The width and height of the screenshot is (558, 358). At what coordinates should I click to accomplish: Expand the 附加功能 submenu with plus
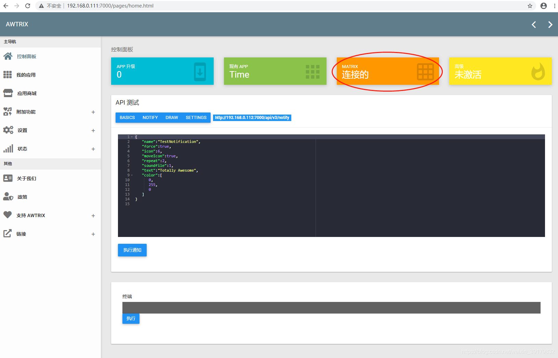(x=93, y=112)
